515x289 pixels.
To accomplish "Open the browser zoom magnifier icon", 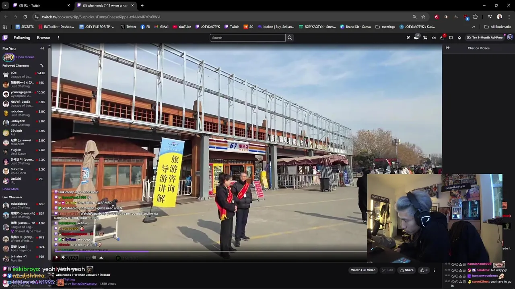I will click(x=414, y=17).
